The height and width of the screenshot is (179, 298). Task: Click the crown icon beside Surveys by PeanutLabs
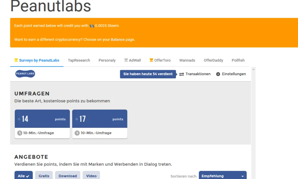16,60
